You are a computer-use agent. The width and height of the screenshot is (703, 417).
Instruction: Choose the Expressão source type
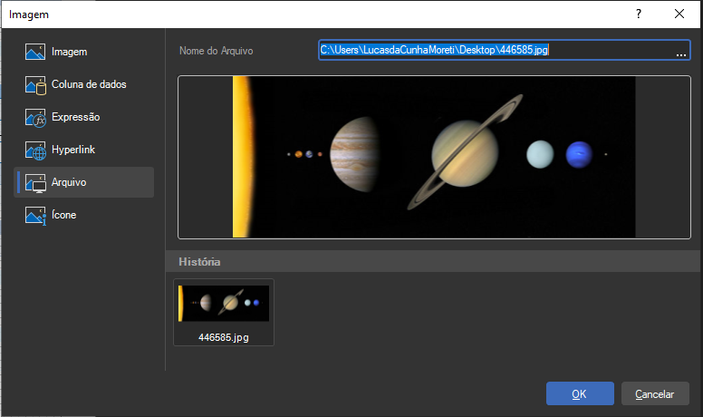pos(75,117)
